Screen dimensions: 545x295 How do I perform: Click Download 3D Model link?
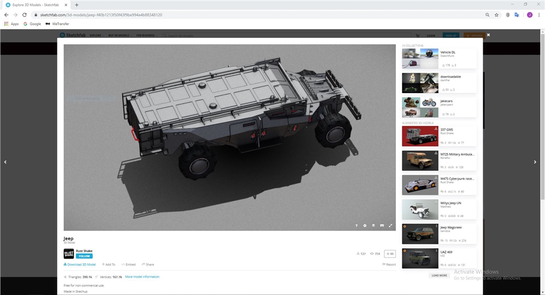point(80,264)
